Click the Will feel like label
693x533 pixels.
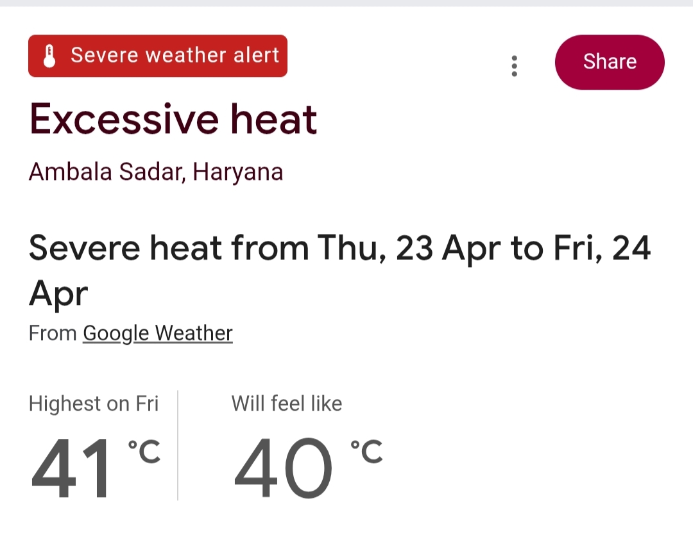(286, 403)
